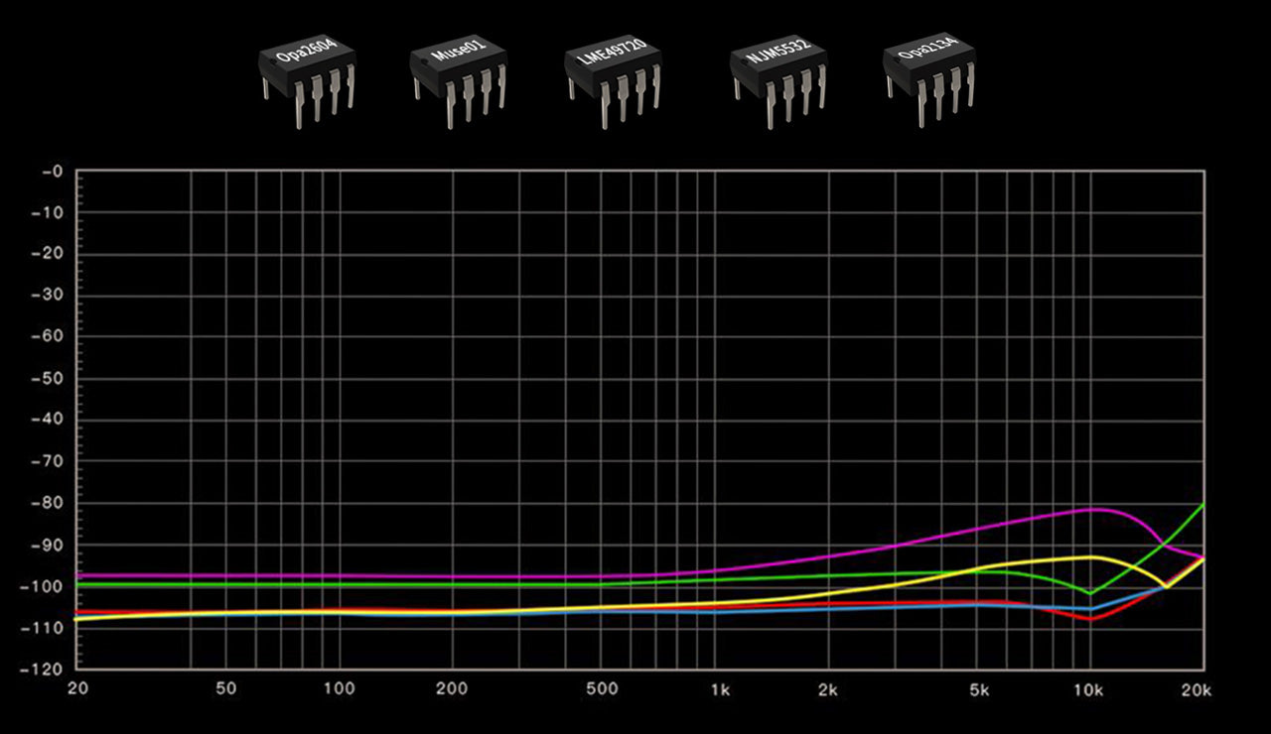The height and width of the screenshot is (734, 1271).
Task: Select the NJM5532 op-amp chip
Action: pyautogui.click(x=779, y=82)
